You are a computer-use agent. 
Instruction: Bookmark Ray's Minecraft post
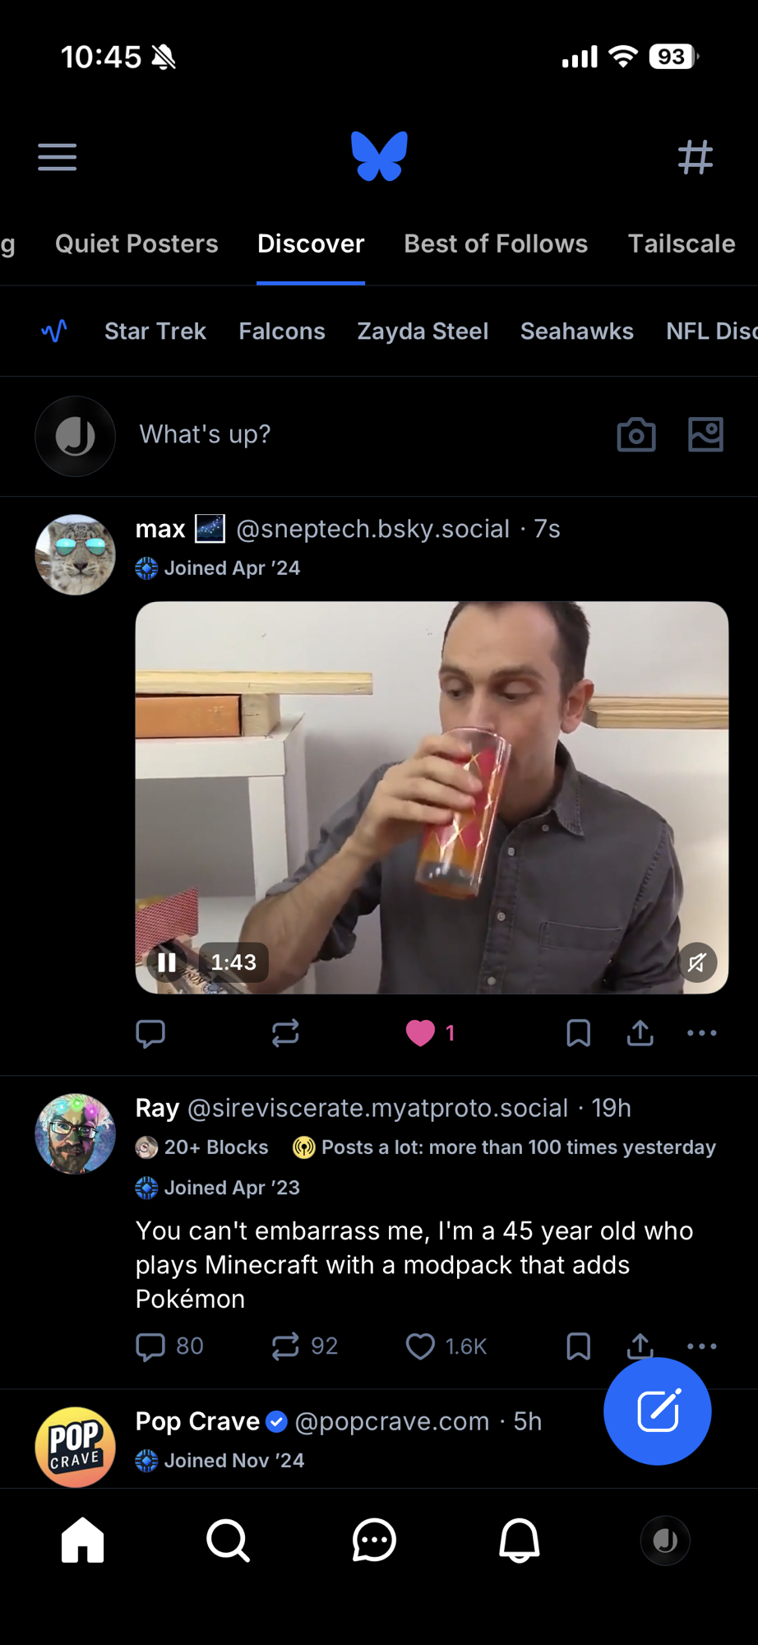578,1346
